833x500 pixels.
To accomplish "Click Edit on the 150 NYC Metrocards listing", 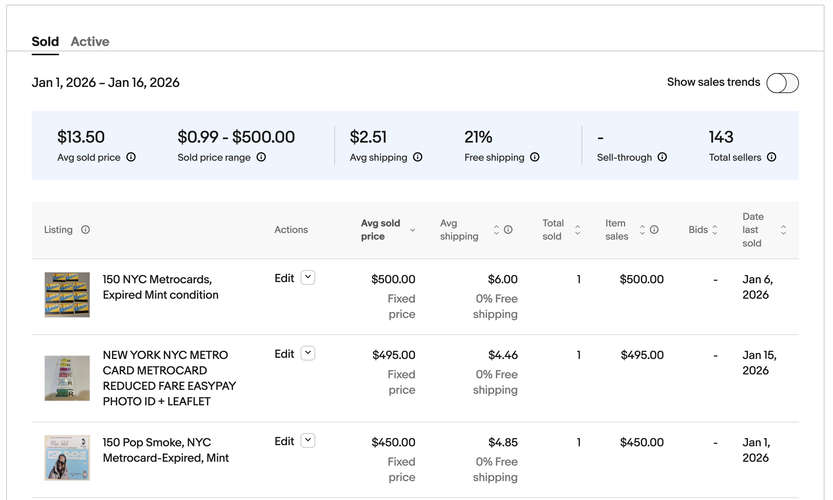I will pos(284,277).
